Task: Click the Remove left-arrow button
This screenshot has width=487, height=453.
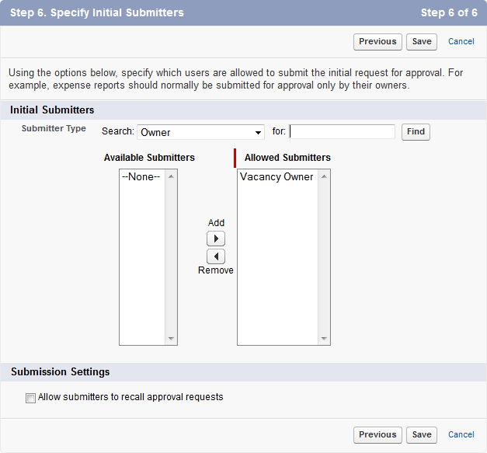Action: click(216, 256)
